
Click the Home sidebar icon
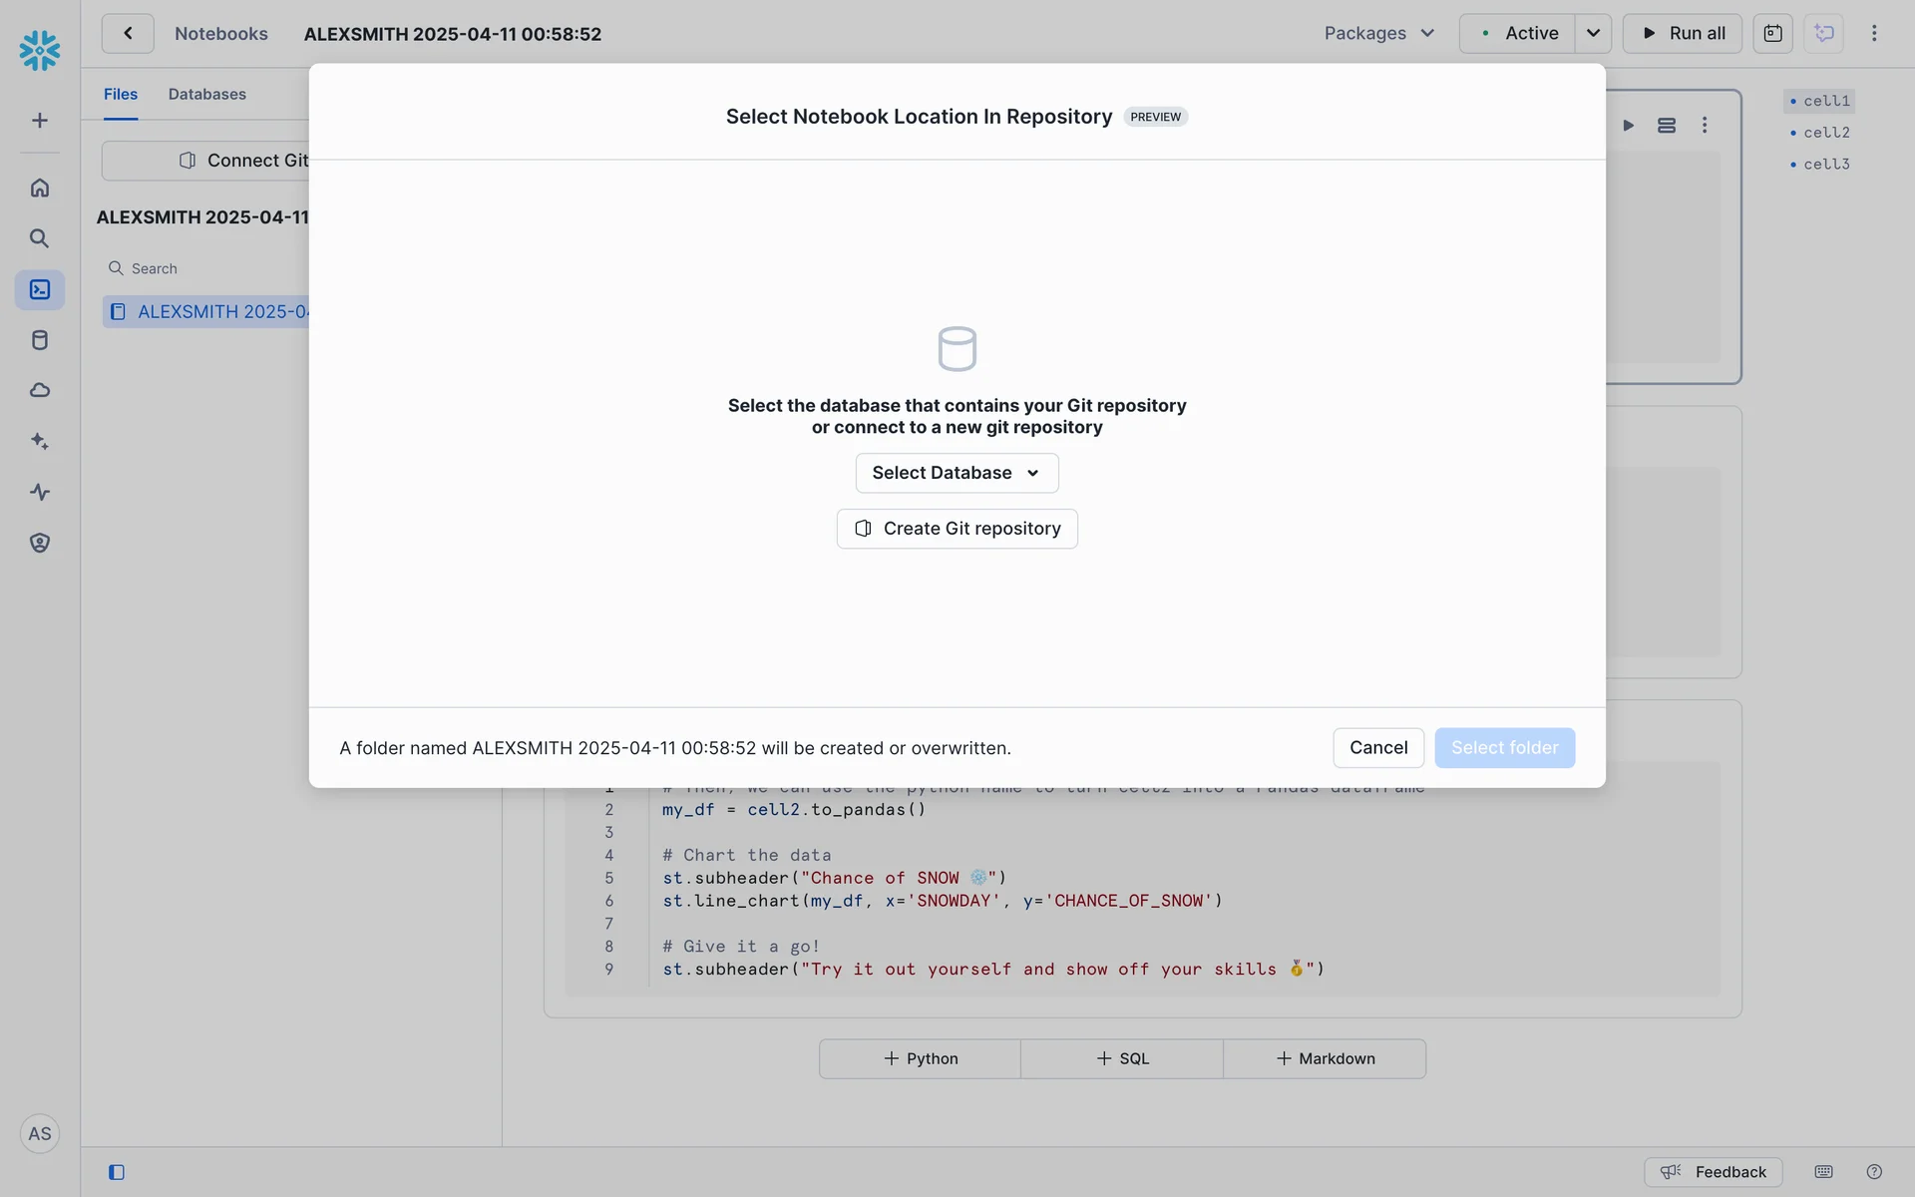click(x=40, y=188)
